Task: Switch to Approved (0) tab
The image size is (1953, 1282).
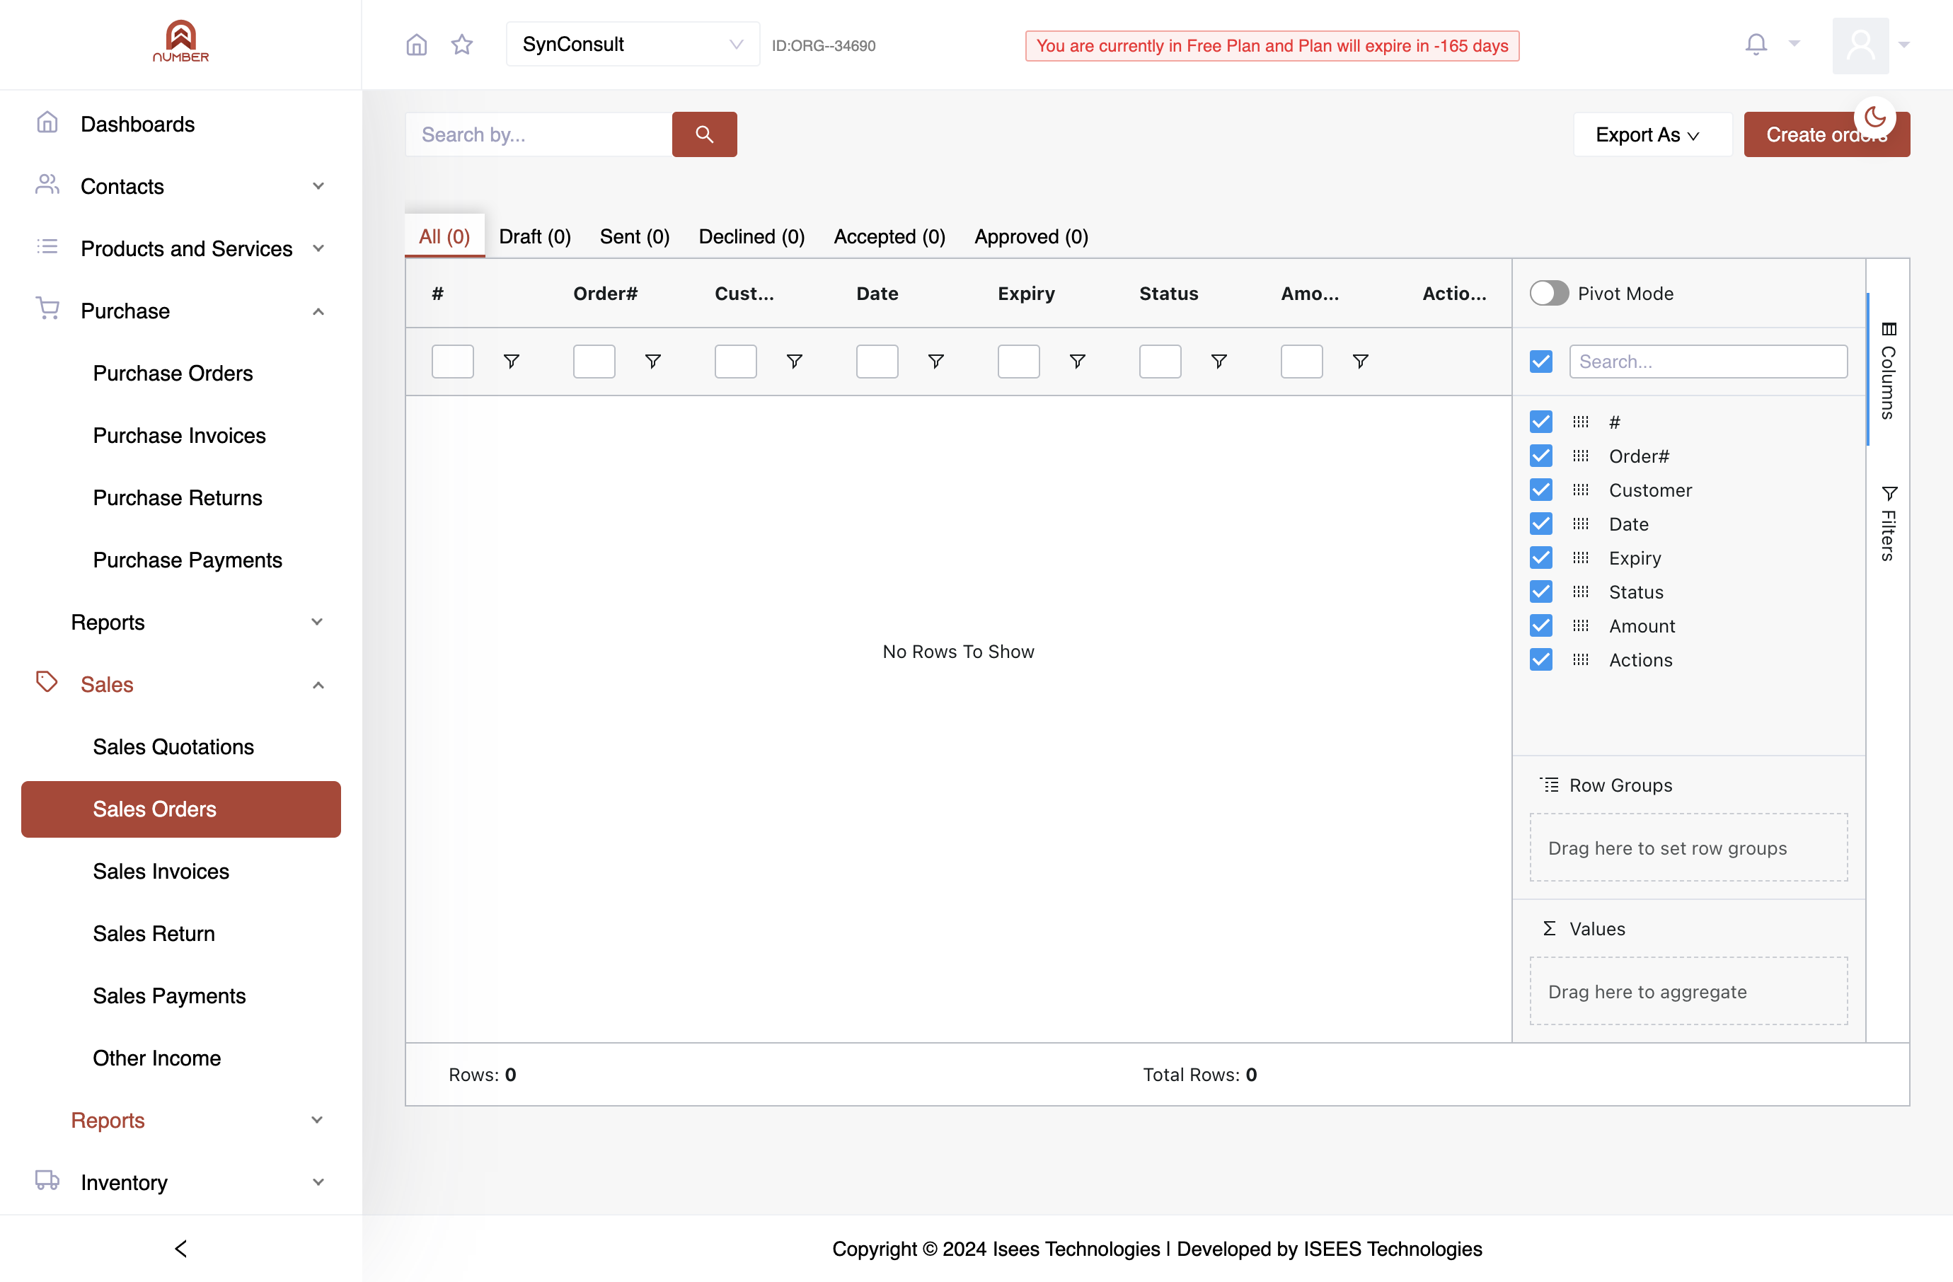Action: pos(1032,236)
